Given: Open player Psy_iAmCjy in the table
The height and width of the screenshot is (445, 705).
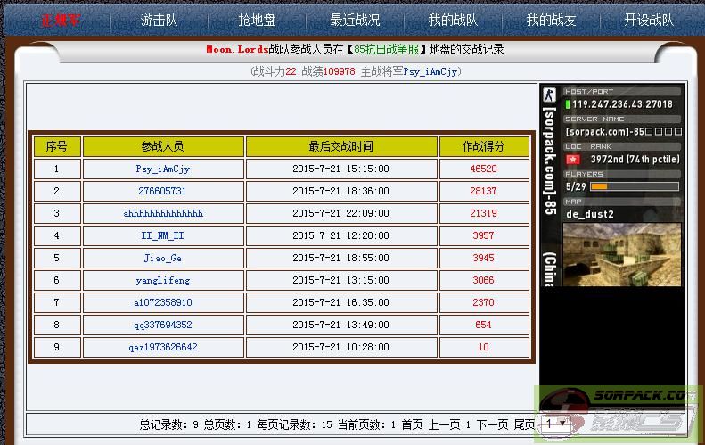Looking at the screenshot, I should pos(162,169).
